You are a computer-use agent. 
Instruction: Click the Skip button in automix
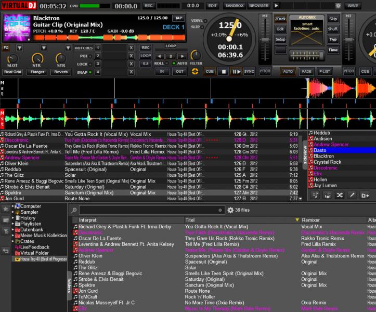(x=333, y=19)
